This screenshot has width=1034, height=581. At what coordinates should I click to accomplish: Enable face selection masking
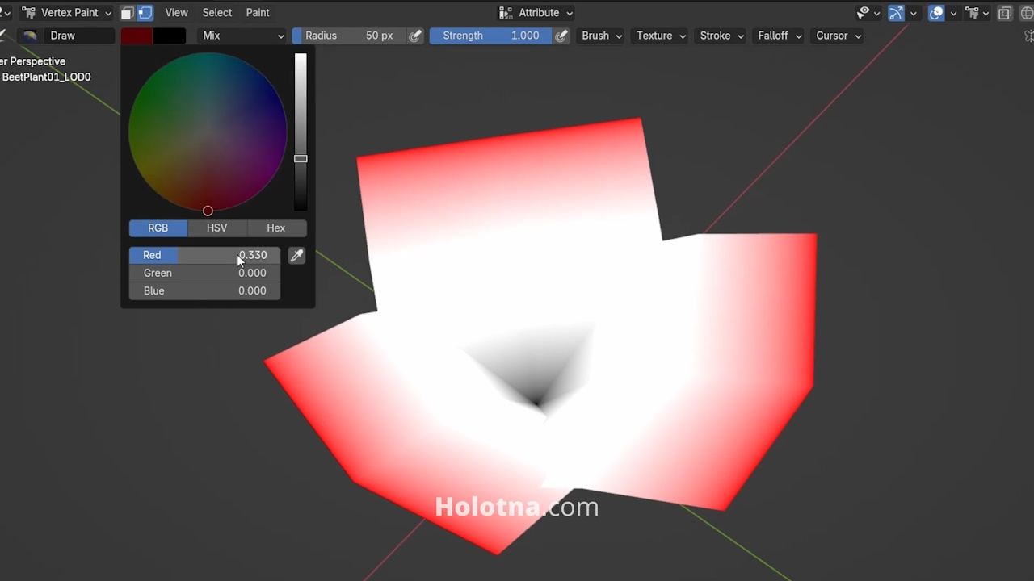tap(128, 13)
